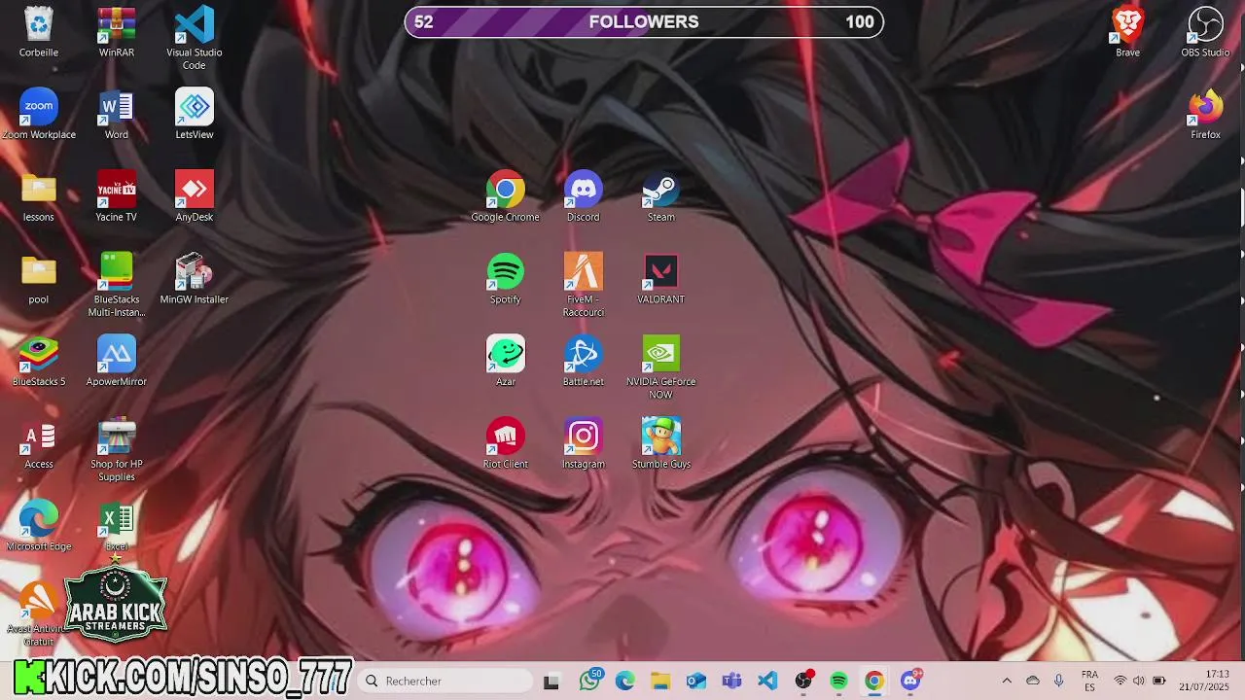This screenshot has height=700, width=1245.
Task: Open the pool folder
Action: click(x=39, y=279)
